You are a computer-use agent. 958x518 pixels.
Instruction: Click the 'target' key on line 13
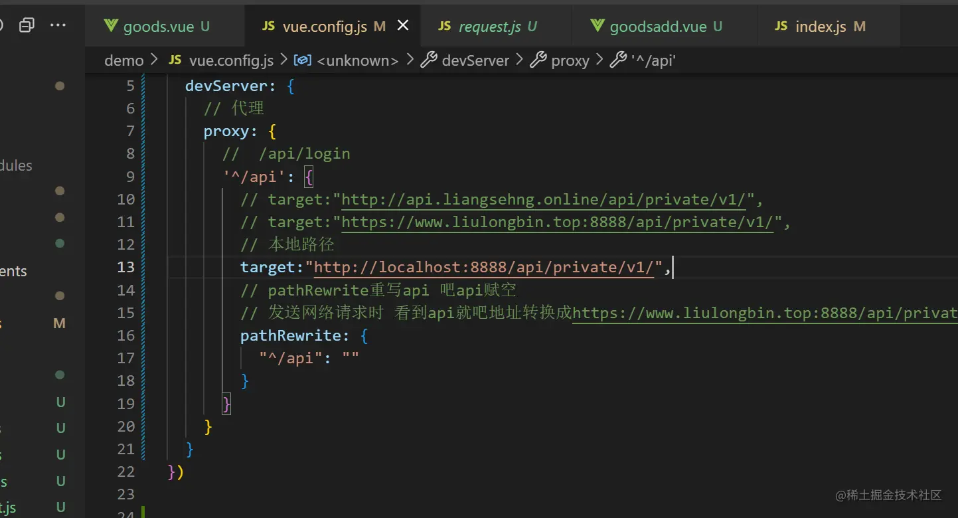[x=268, y=267]
